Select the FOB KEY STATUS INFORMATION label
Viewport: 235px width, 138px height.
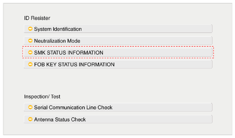click(x=74, y=65)
